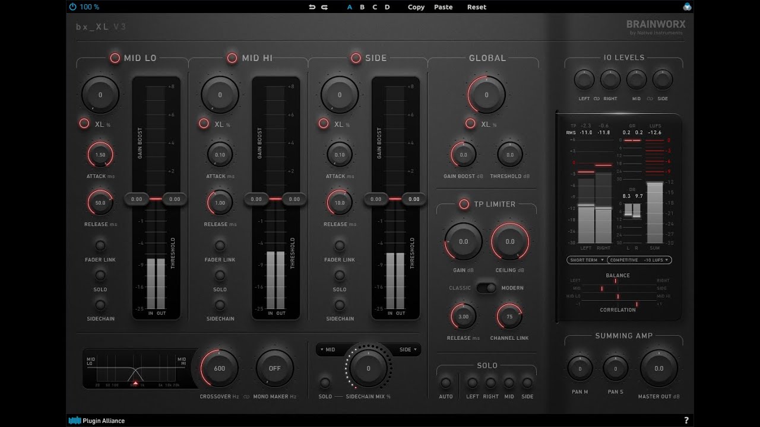Image resolution: width=760 pixels, height=427 pixels.
Task: Click the Pan M knob
Action: click(x=579, y=368)
